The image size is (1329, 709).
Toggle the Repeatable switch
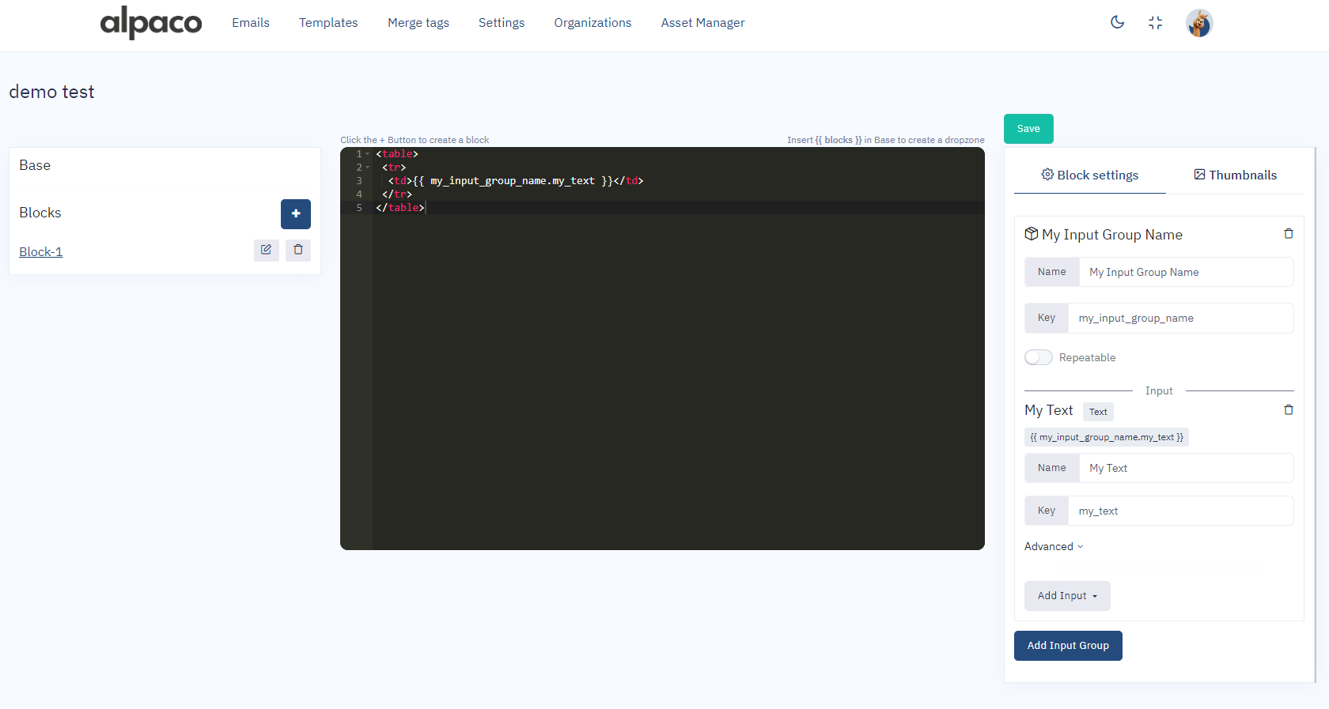pyautogui.click(x=1038, y=357)
